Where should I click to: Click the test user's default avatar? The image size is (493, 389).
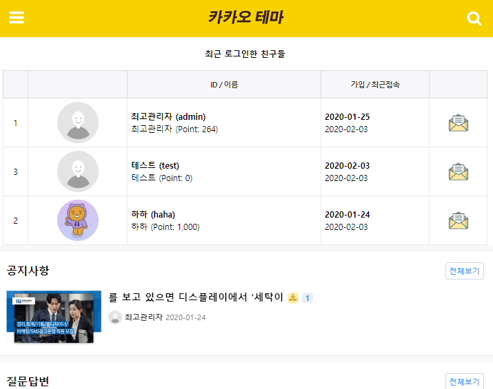[x=78, y=171]
